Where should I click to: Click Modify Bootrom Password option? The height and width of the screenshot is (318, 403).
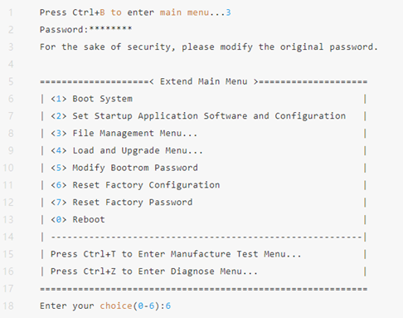coord(124,168)
